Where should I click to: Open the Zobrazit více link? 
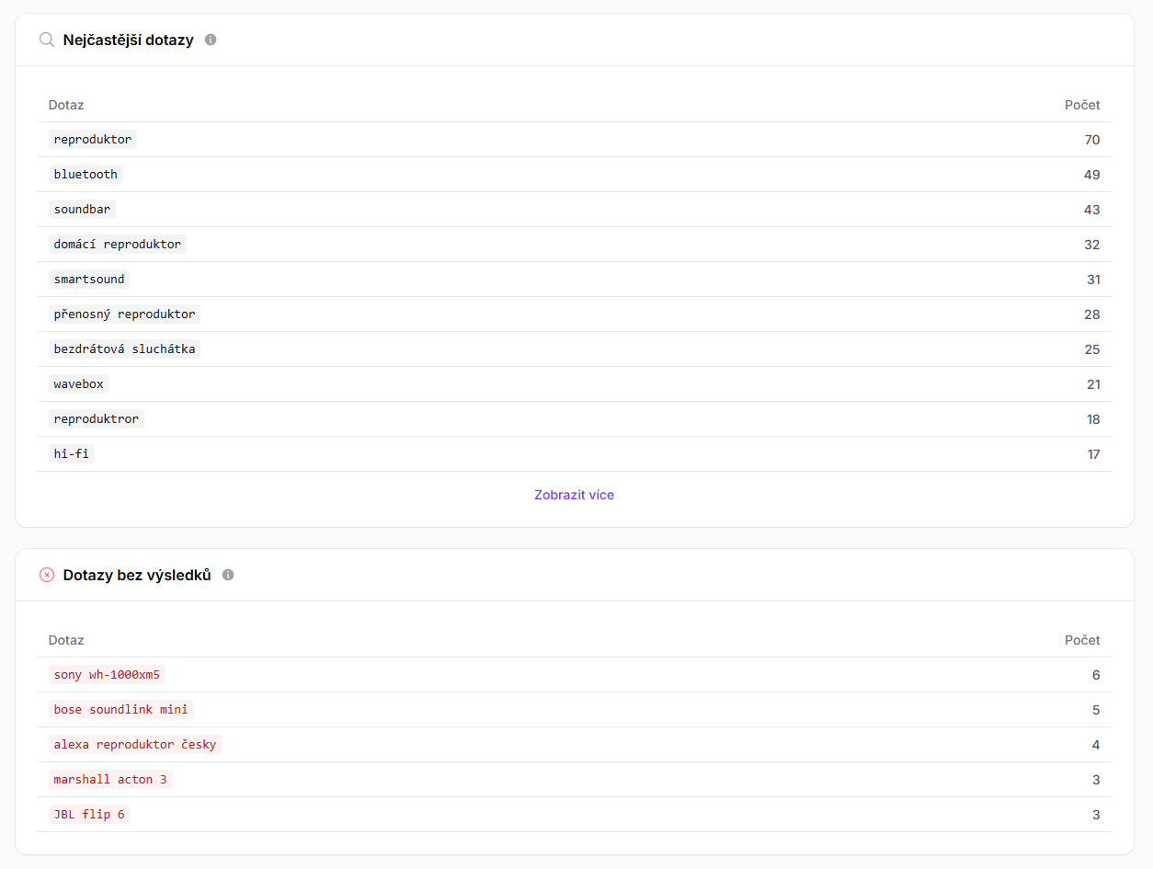(x=574, y=495)
